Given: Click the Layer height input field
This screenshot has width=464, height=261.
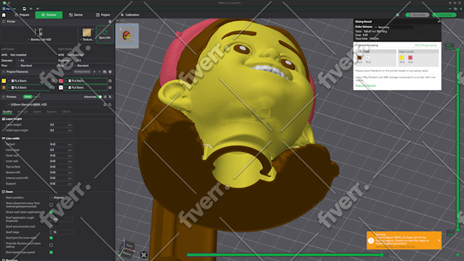Looking at the screenshot, I should [61, 125].
